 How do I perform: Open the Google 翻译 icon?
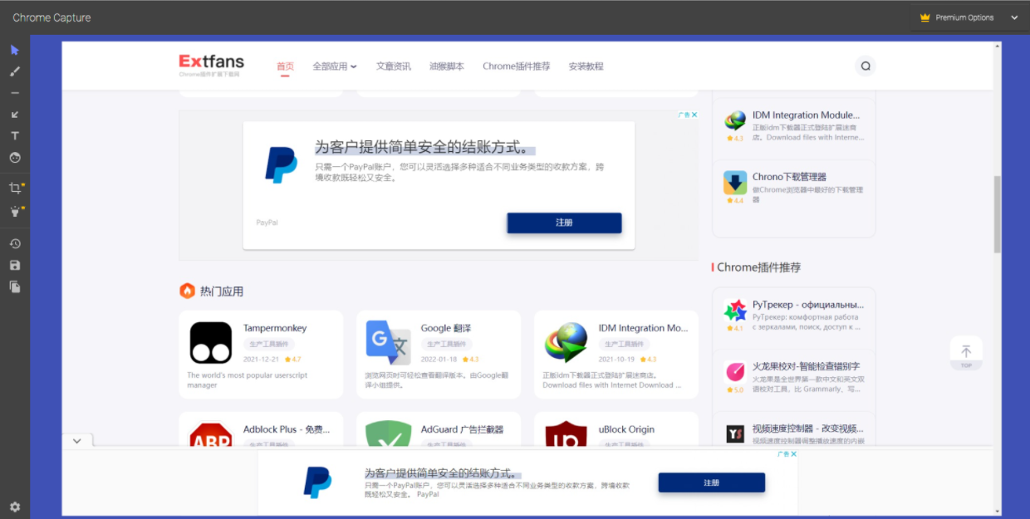click(388, 343)
